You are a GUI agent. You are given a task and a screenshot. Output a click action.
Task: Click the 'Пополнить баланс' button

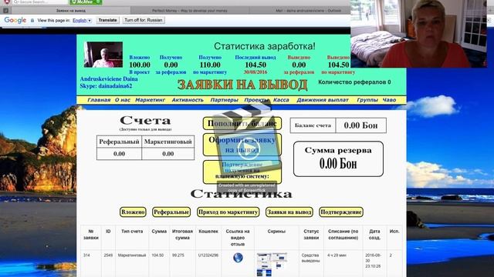242,123
